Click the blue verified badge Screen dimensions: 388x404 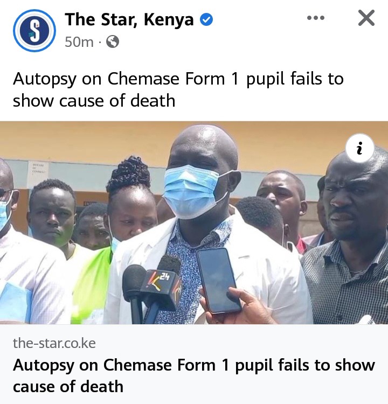coord(206,20)
